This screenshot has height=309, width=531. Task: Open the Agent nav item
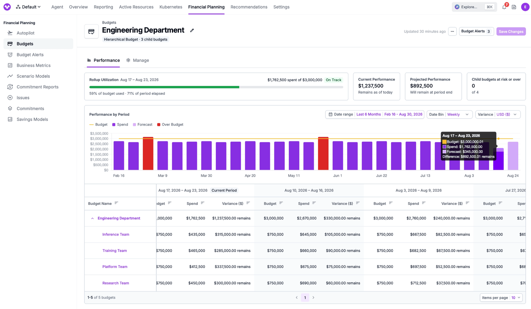click(57, 7)
